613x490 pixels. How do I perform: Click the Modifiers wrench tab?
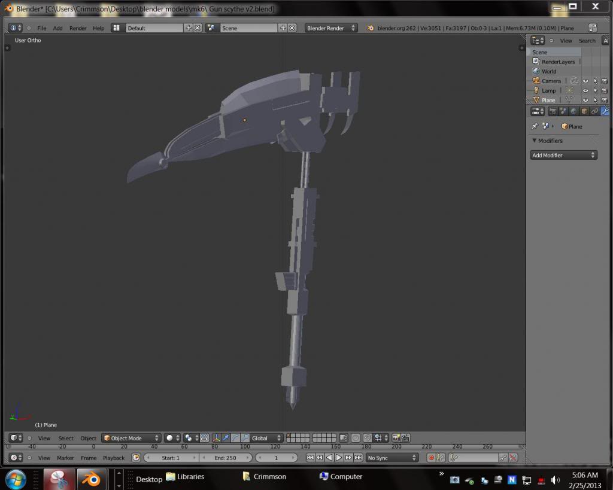coord(605,111)
